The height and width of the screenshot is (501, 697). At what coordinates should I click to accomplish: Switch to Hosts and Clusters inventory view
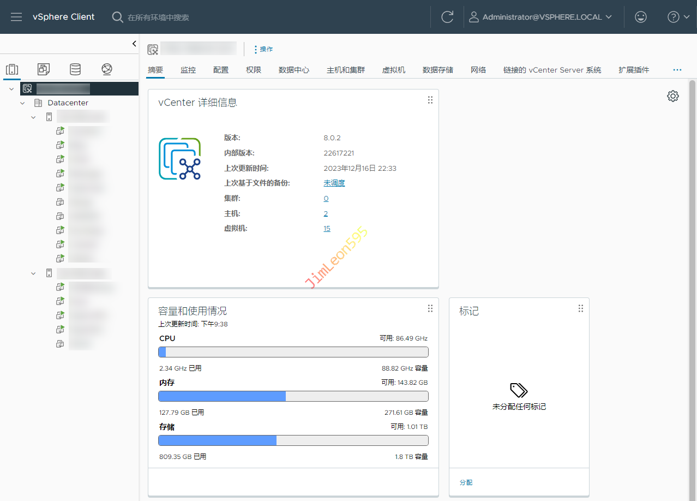tap(12, 69)
